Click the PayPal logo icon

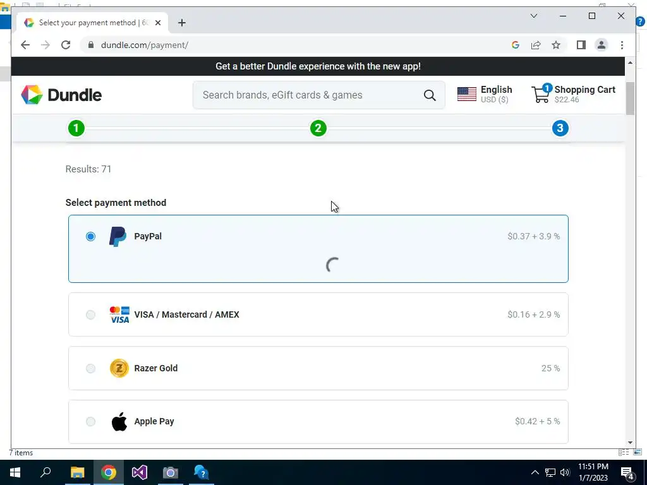[118, 236]
